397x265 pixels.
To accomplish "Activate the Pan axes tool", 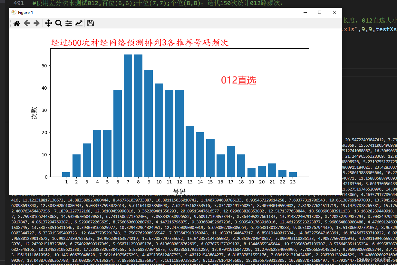I will tap(48, 23).
